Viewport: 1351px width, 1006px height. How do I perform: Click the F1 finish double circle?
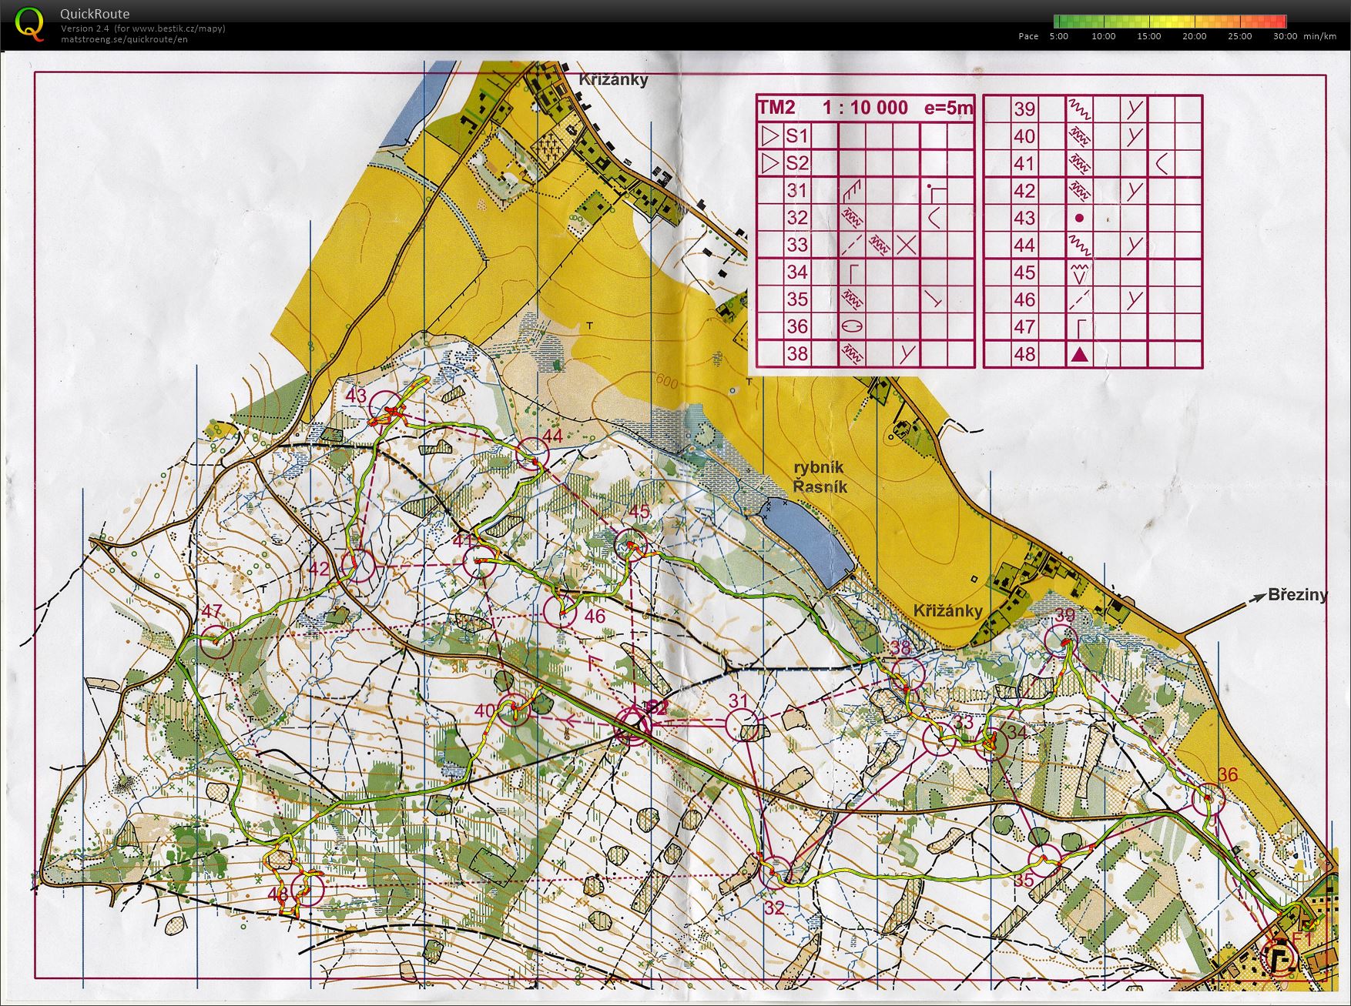[x=1281, y=960]
